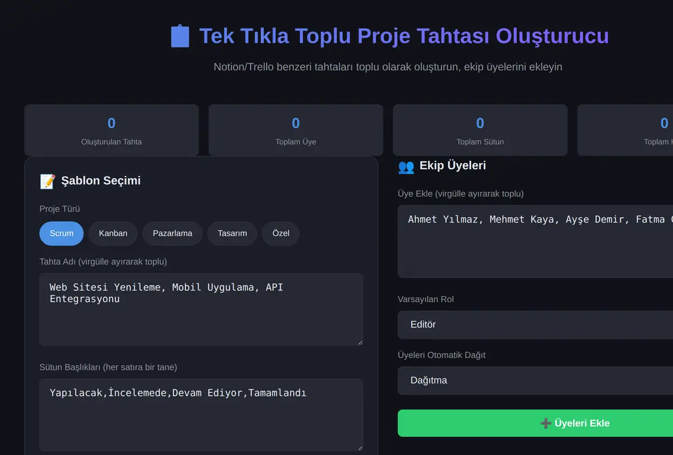Click the Toplam Sütun stat card
This screenshot has height=455, width=673.
[480, 130]
